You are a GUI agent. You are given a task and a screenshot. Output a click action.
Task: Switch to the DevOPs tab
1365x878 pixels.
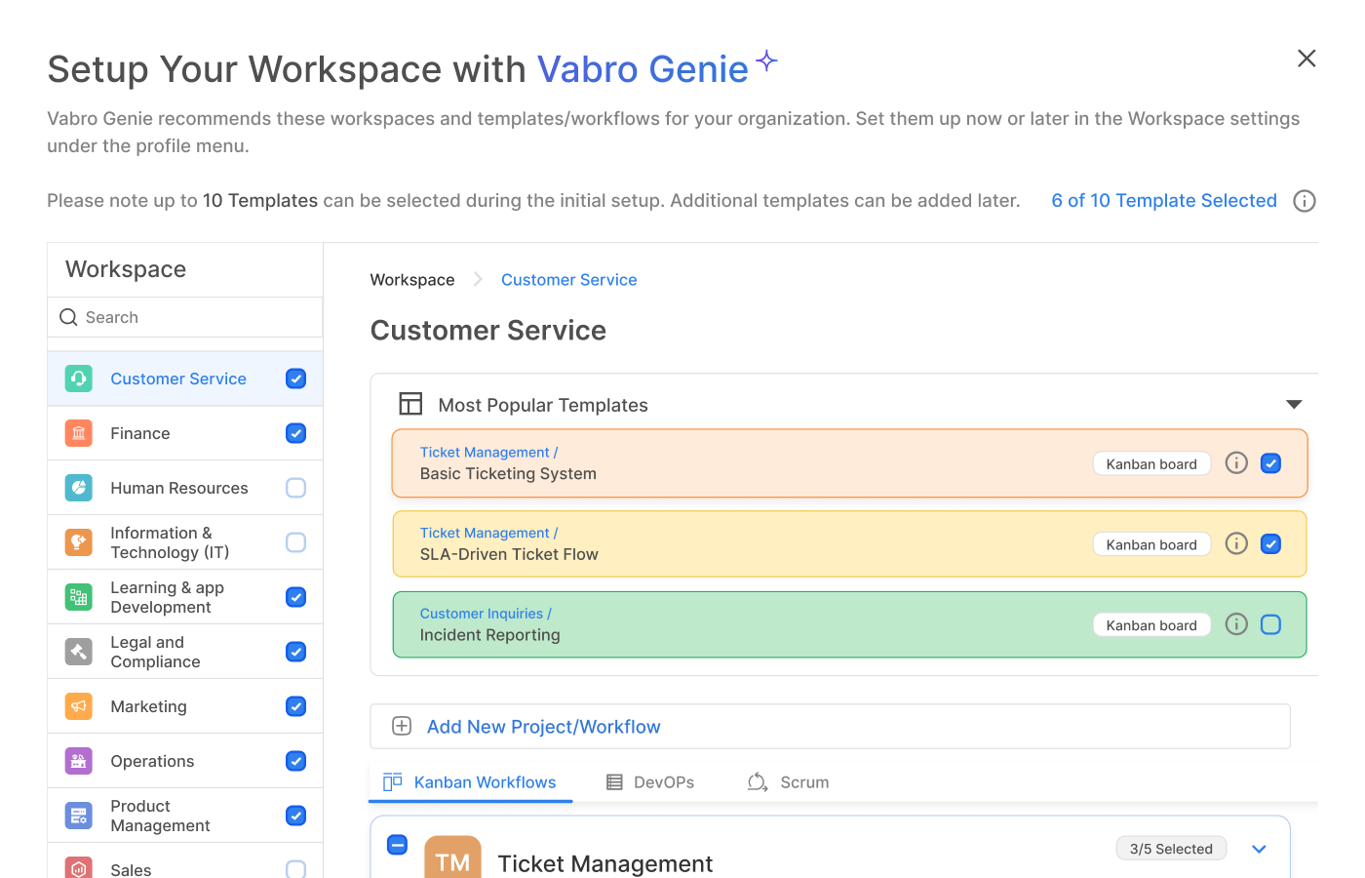click(x=650, y=782)
